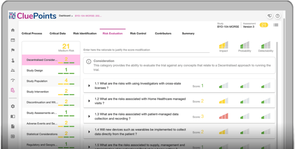Click the open book sidebar icon
The height and width of the screenshot is (149, 295).
pos(13,116)
